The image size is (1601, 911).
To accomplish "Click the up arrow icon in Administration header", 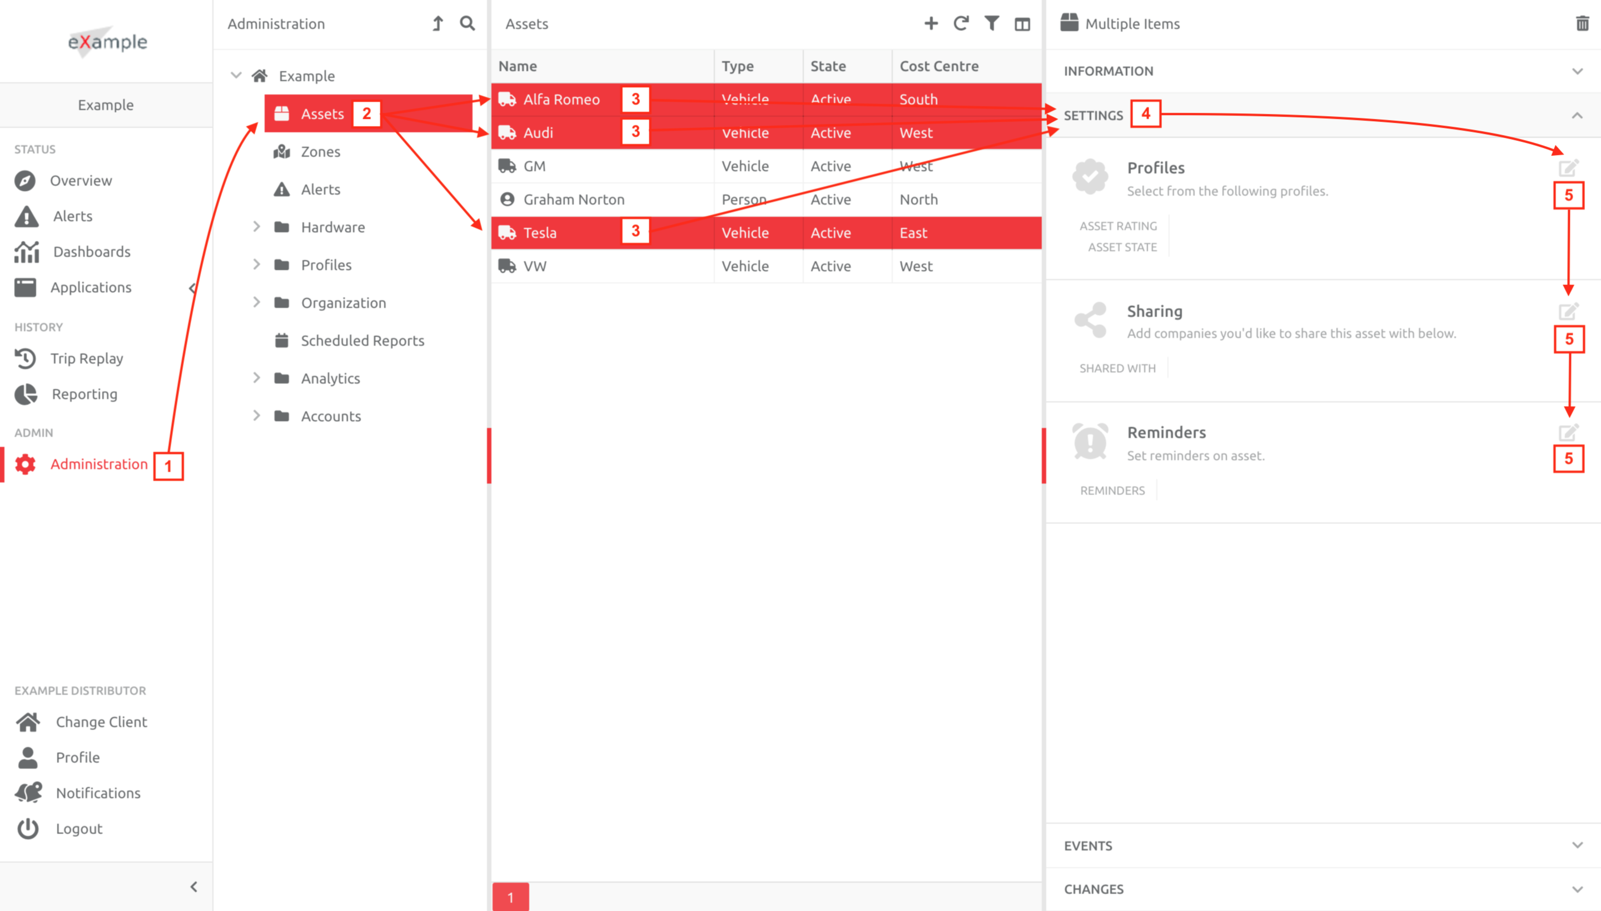I will coord(438,24).
